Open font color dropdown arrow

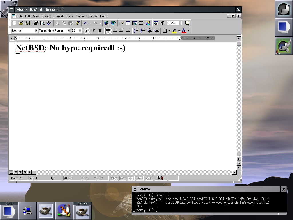coord(189,30)
